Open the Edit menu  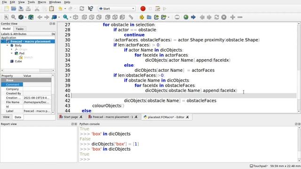[x=13, y=2]
